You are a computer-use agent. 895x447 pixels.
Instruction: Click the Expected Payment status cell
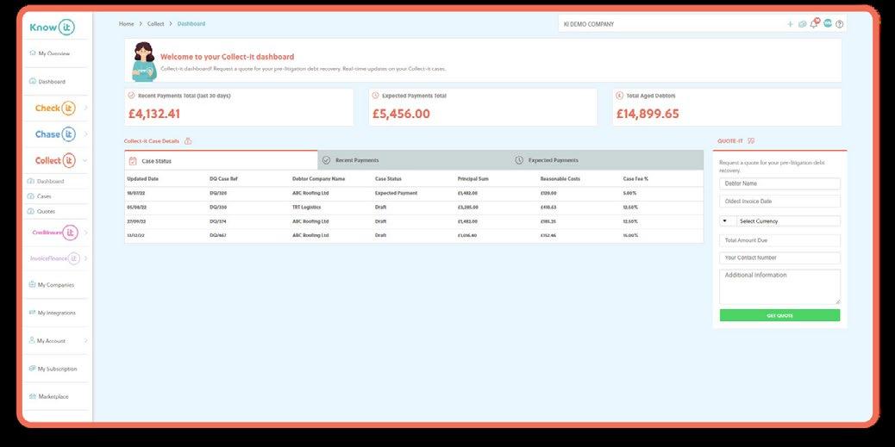(x=396, y=193)
